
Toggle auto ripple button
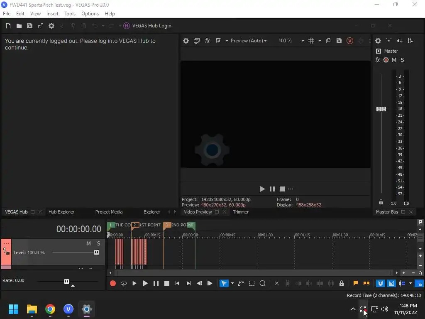(x=402, y=283)
